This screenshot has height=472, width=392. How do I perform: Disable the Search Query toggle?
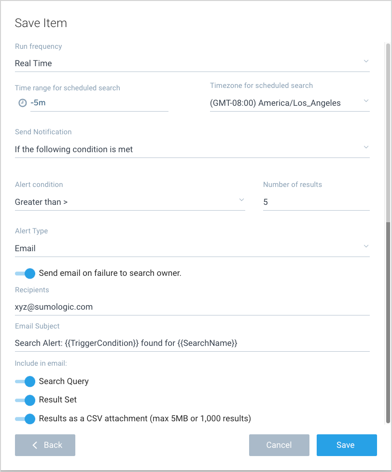click(x=25, y=381)
